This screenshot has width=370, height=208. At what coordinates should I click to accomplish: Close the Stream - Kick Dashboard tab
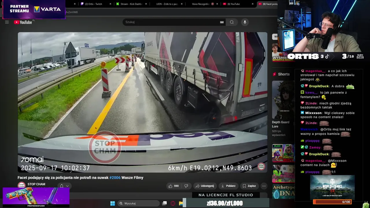pos(146,4)
